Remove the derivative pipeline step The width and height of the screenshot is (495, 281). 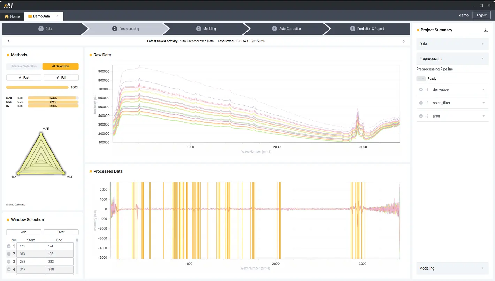pyautogui.click(x=421, y=89)
